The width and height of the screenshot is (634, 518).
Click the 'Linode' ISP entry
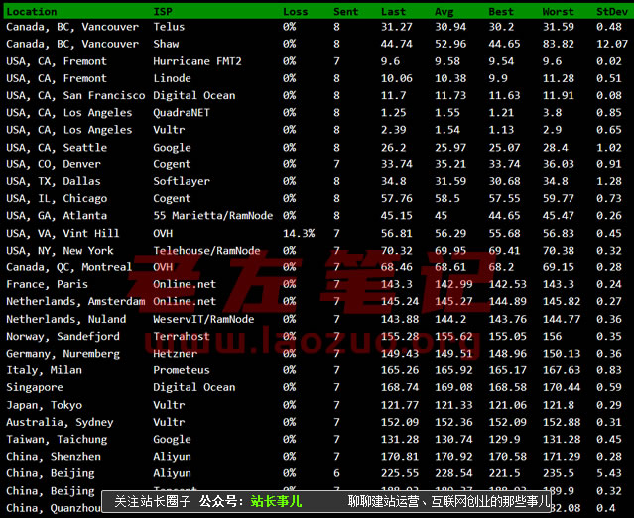pyautogui.click(x=172, y=78)
